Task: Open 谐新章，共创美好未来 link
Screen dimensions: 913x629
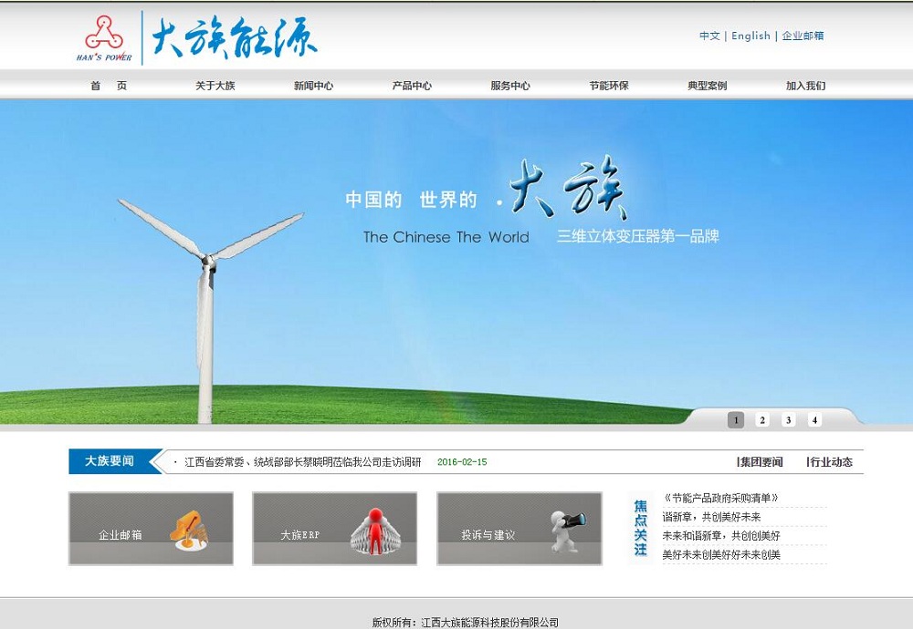Action: [711, 517]
